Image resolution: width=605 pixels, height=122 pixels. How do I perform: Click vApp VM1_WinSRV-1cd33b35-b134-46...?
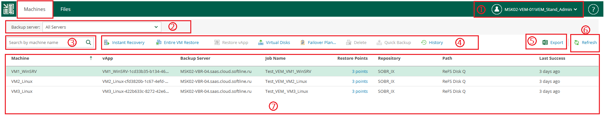pyautogui.click(x=136, y=71)
